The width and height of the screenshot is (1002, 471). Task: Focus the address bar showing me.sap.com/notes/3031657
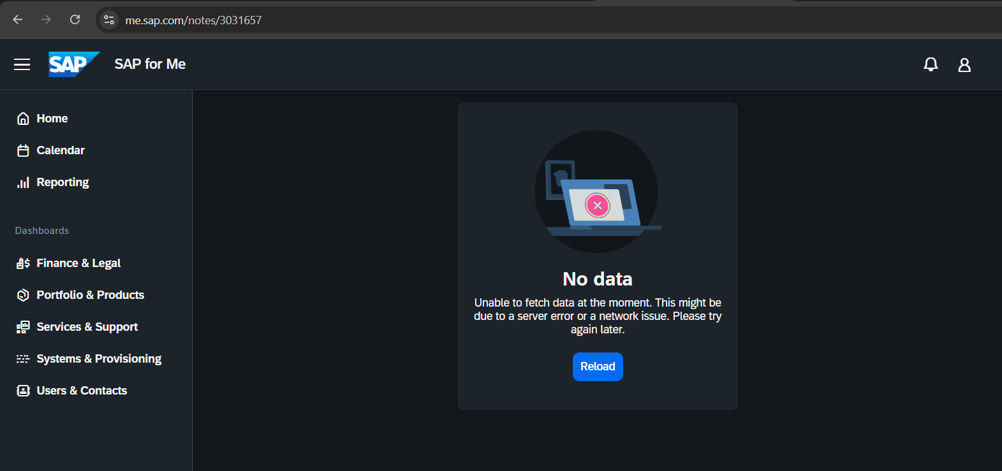pos(549,20)
